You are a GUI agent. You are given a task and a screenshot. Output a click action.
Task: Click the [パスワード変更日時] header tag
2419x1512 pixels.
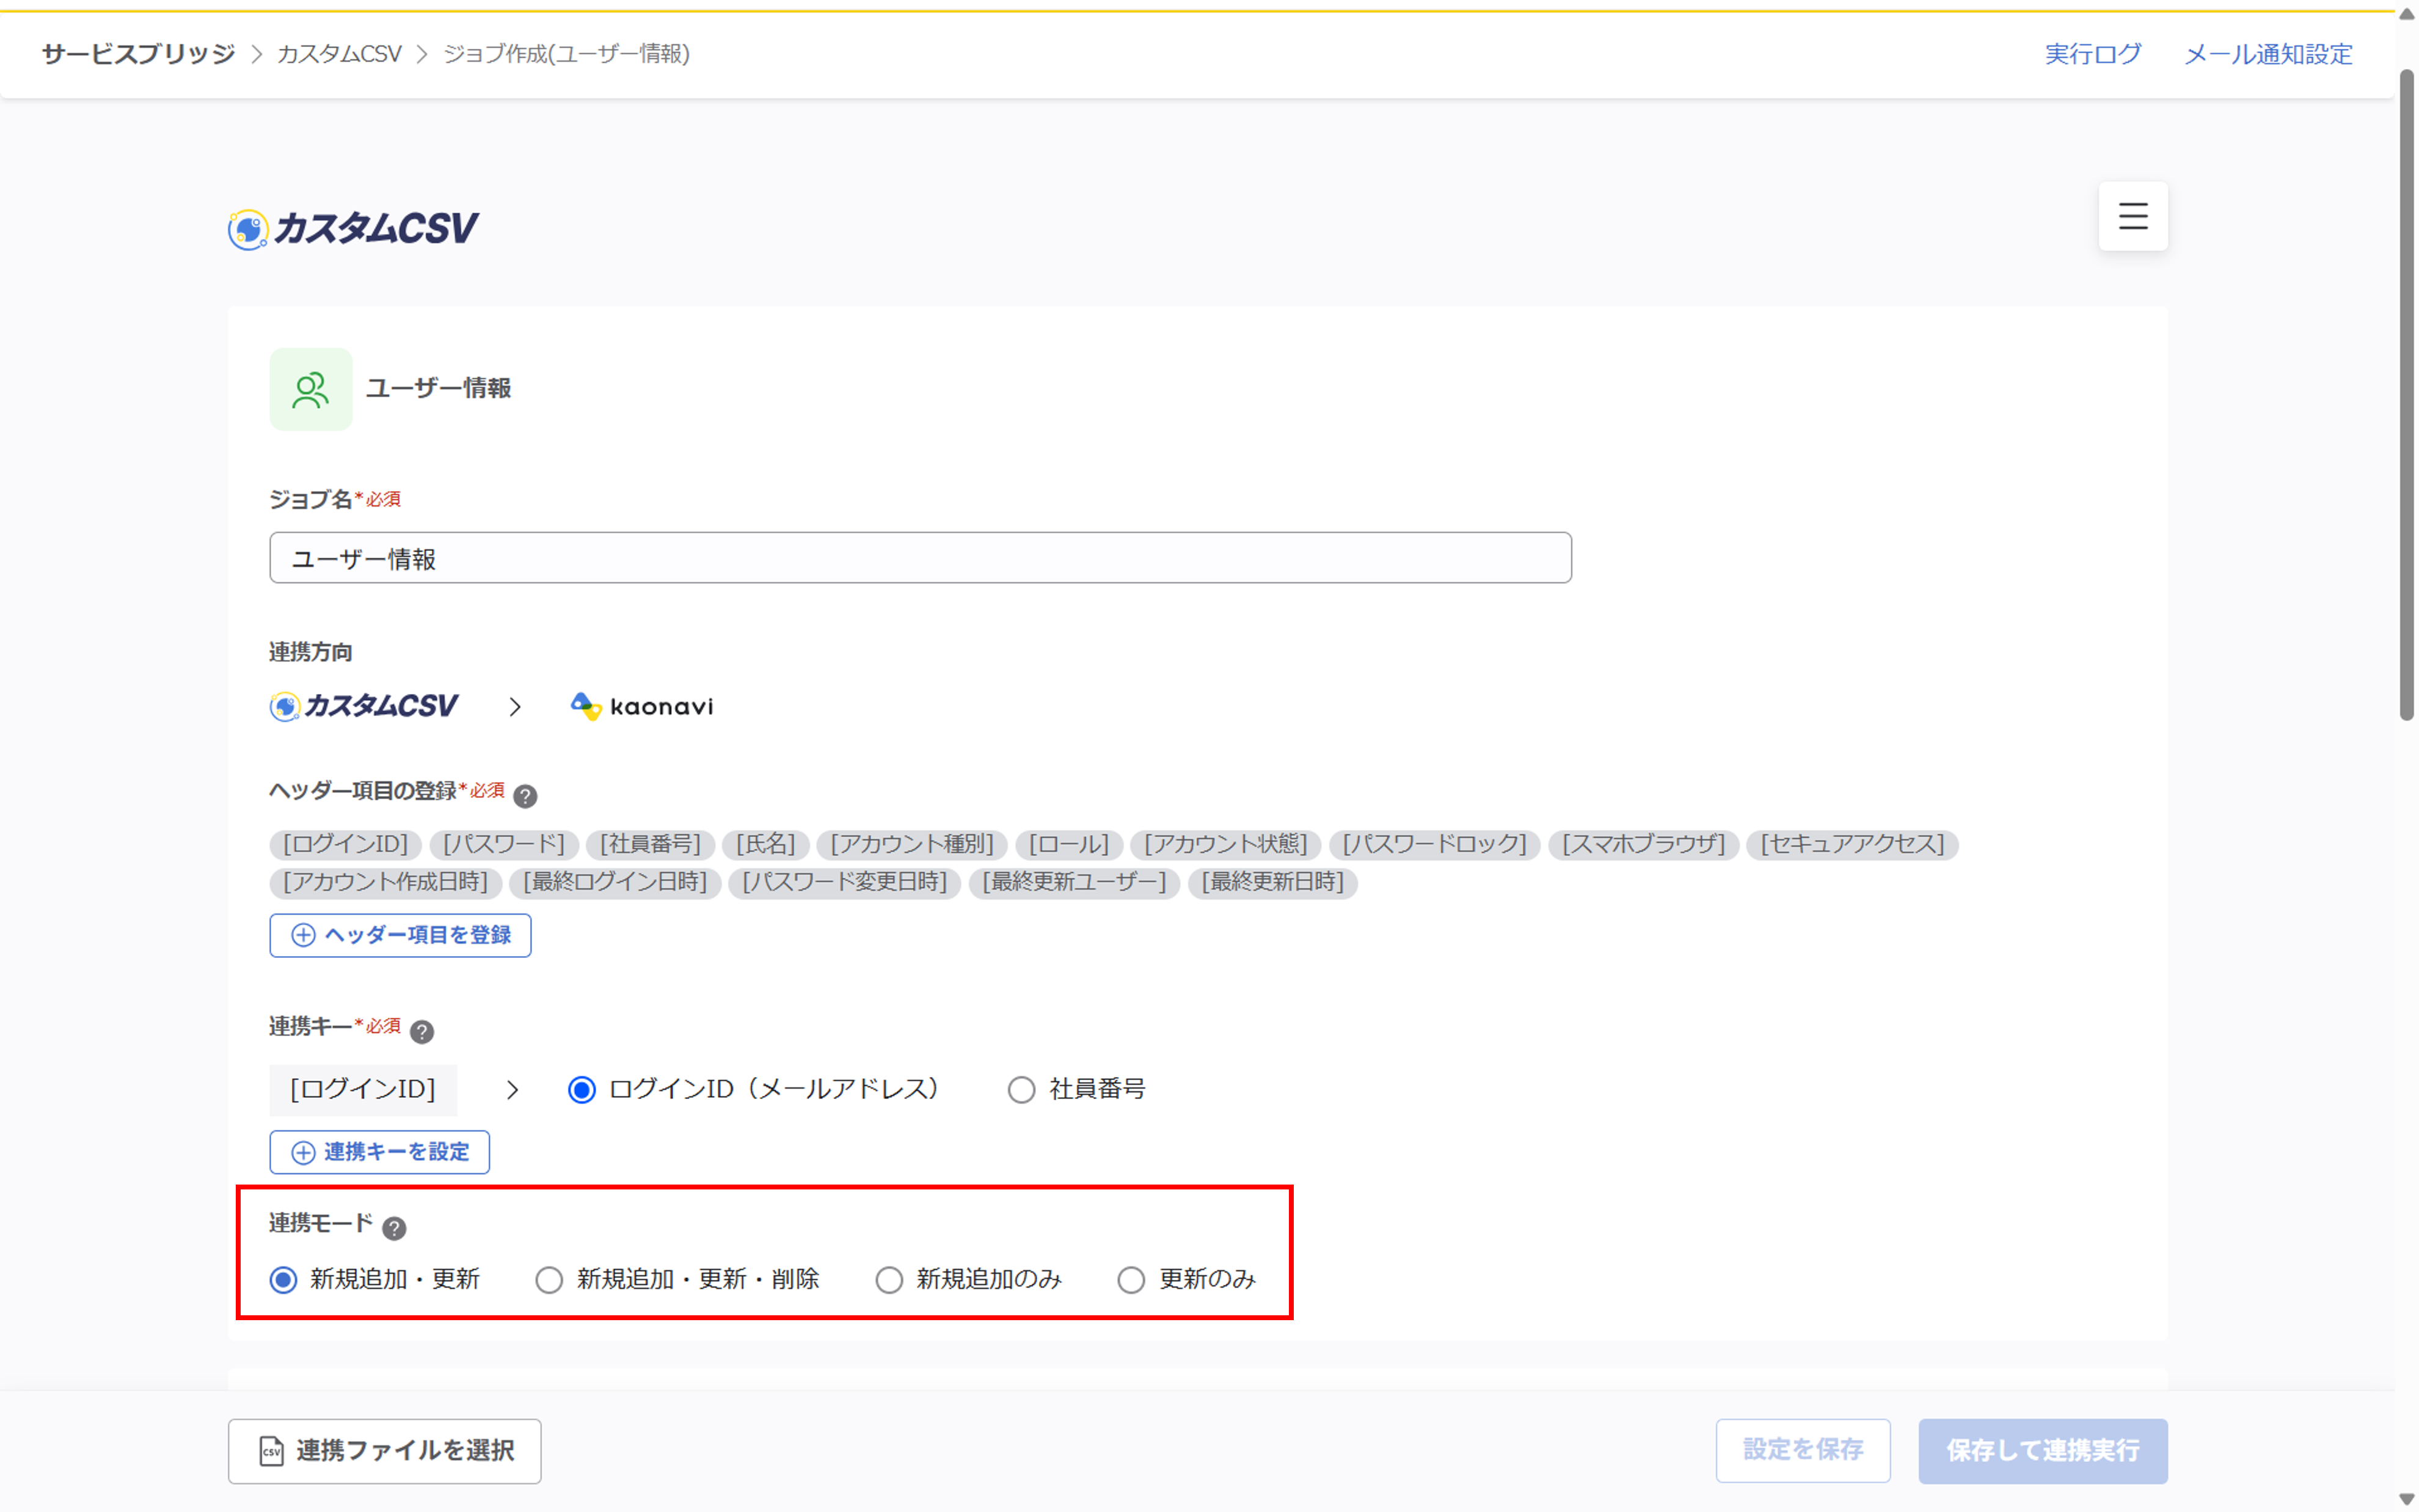pos(845,883)
